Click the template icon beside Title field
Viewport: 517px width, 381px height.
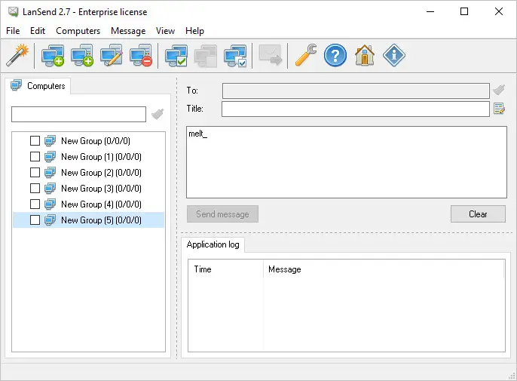[499, 109]
